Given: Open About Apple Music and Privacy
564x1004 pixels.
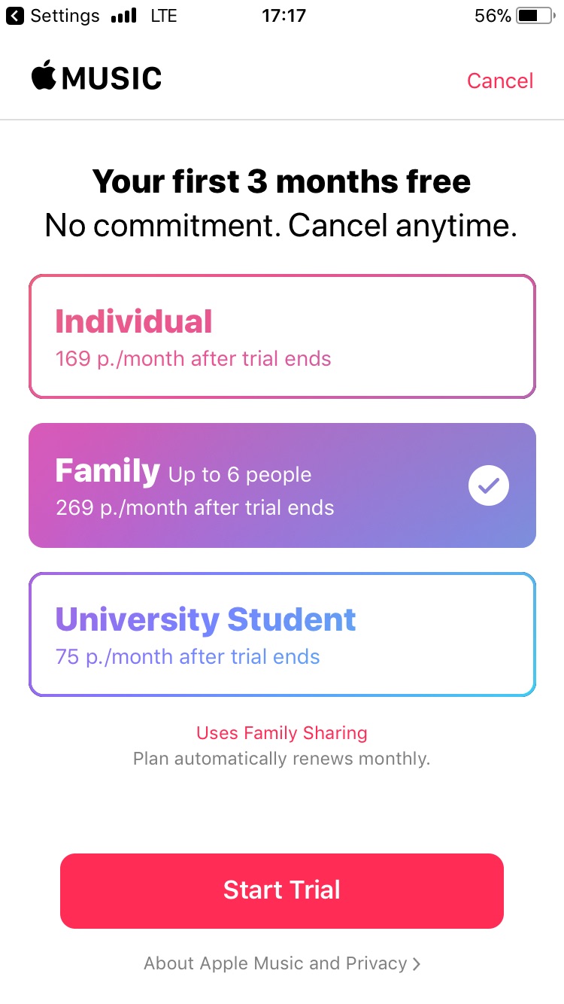Looking at the screenshot, I should pyautogui.click(x=275, y=963).
